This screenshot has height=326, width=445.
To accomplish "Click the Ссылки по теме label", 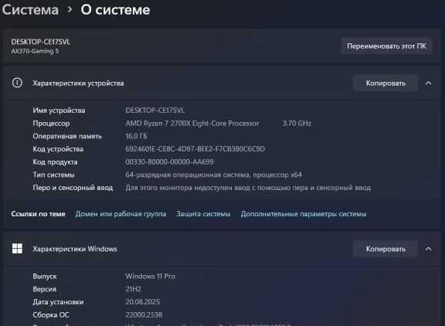I will [x=39, y=214].
